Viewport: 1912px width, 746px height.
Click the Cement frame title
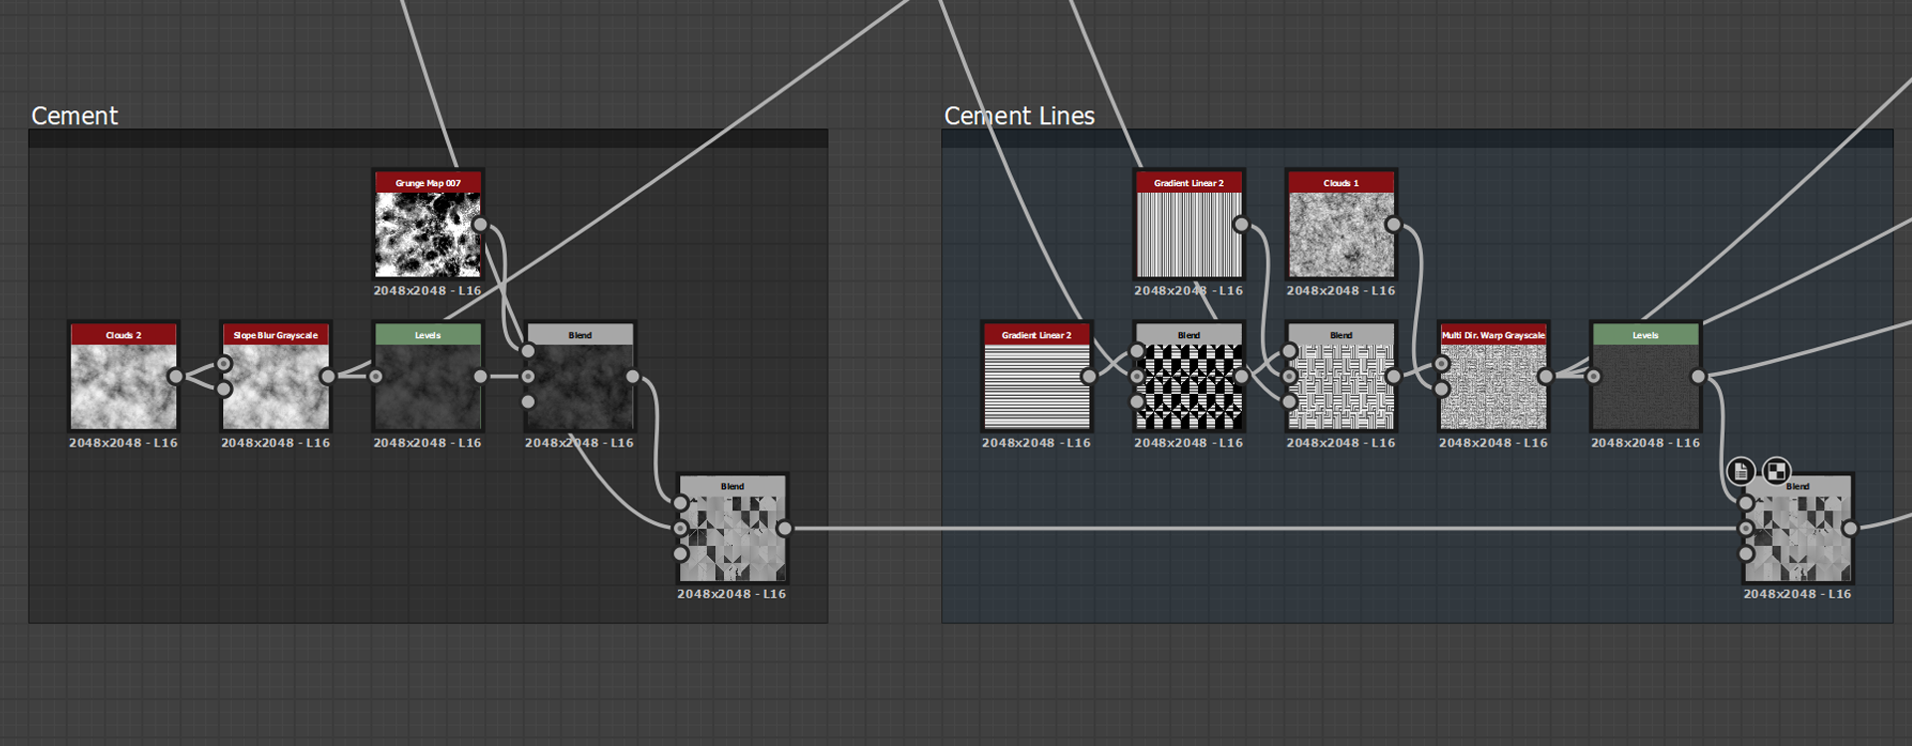(75, 116)
